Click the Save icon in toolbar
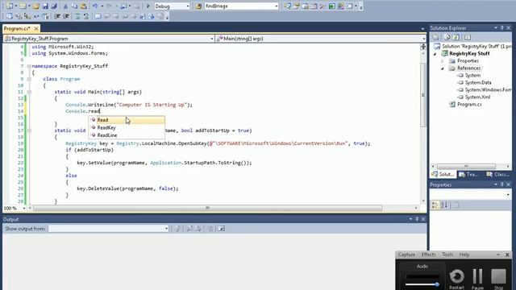Viewport: 516px width, 290px height. click(x=45, y=6)
